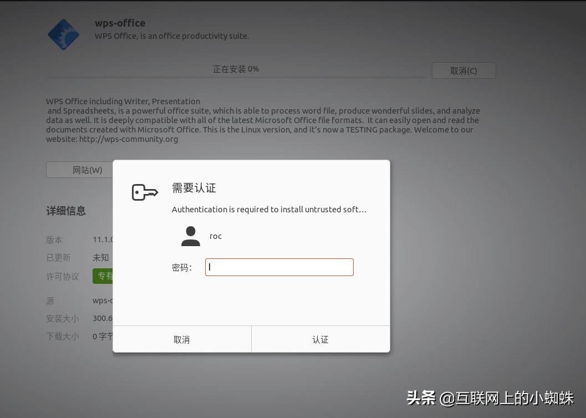
Task: Click the user avatar icon beside roc
Action: [191, 236]
